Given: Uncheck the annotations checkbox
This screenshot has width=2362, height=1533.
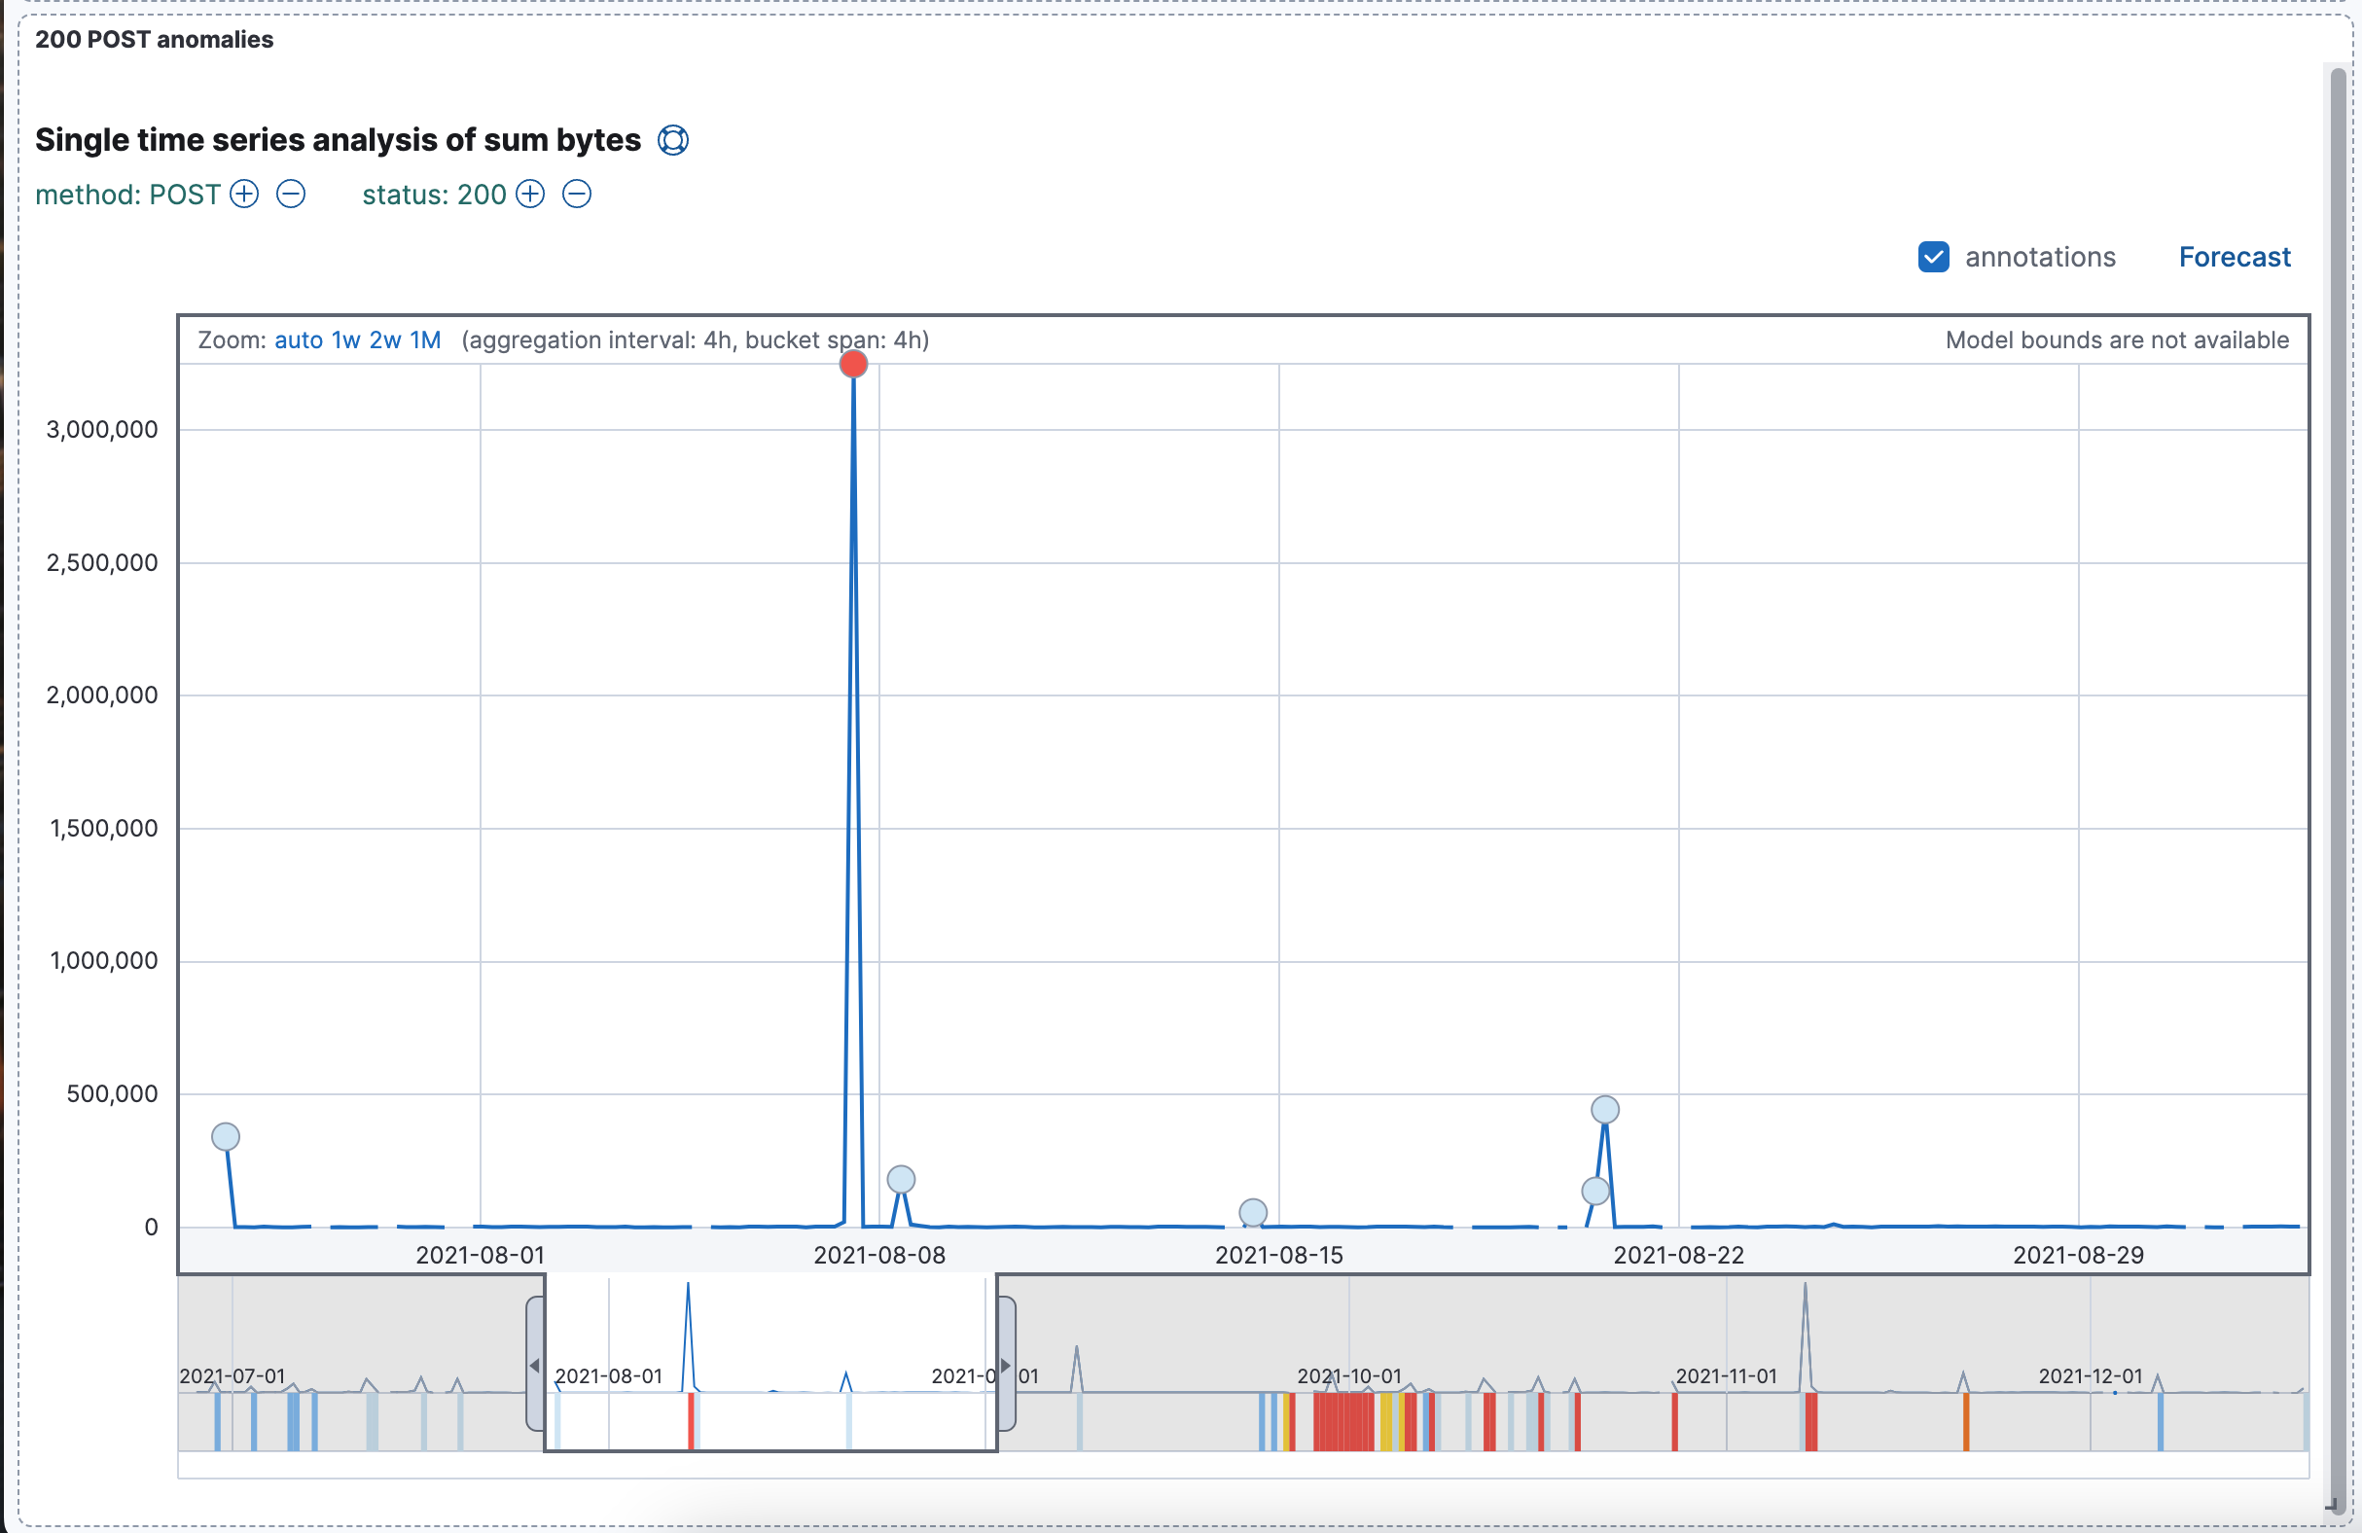Looking at the screenshot, I should (x=1933, y=257).
